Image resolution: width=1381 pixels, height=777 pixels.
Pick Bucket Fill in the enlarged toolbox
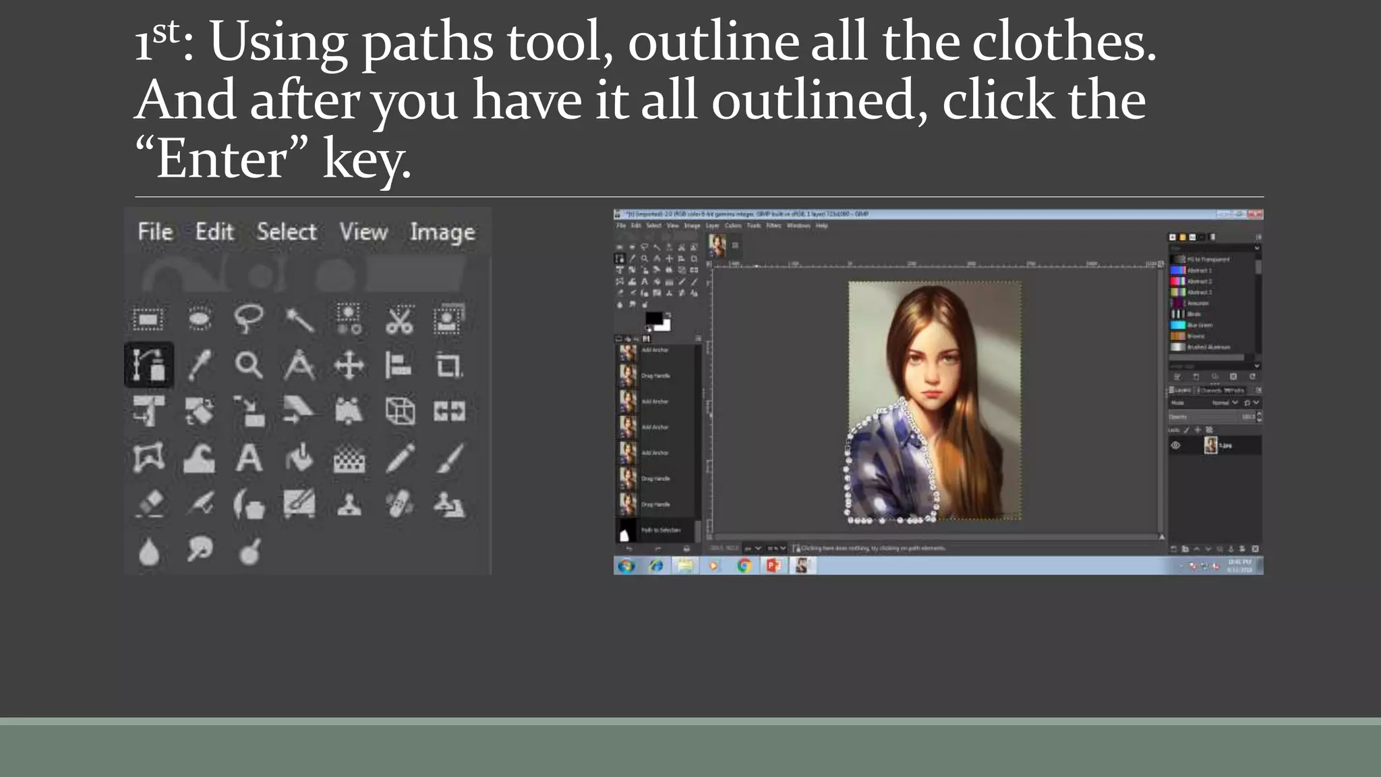[299, 457]
